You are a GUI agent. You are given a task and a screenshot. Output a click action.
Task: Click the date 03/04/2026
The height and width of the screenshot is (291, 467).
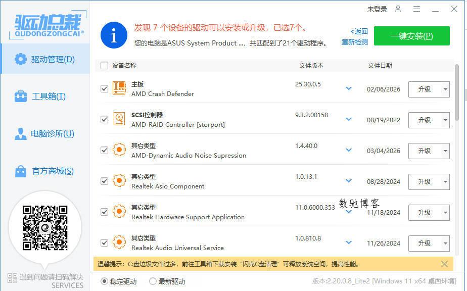[x=384, y=151]
